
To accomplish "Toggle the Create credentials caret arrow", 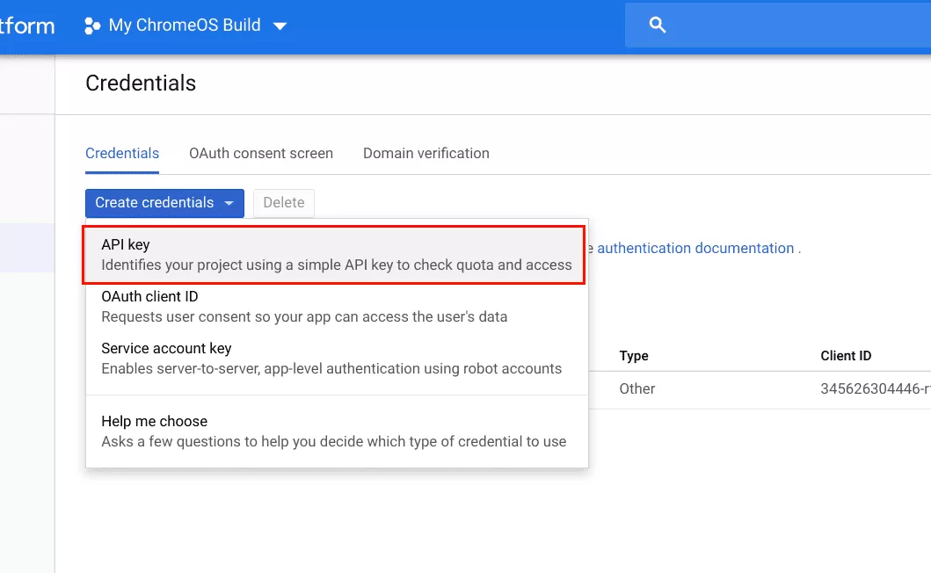I will click(x=229, y=203).
